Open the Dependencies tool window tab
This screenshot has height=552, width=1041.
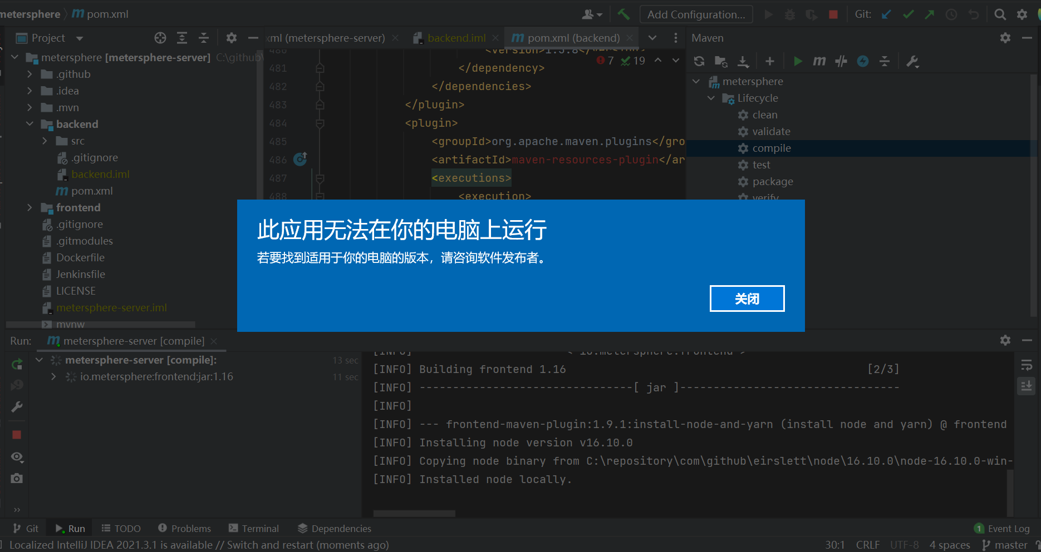pos(334,528)
